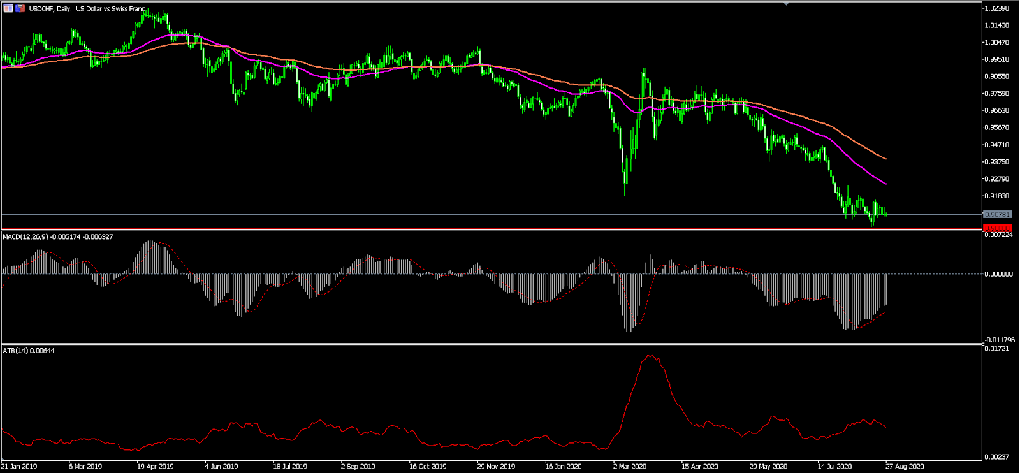This screenshot has width=1020, height=473.
Task: Click the ATR scale value 0.01721
Action: 997,349
